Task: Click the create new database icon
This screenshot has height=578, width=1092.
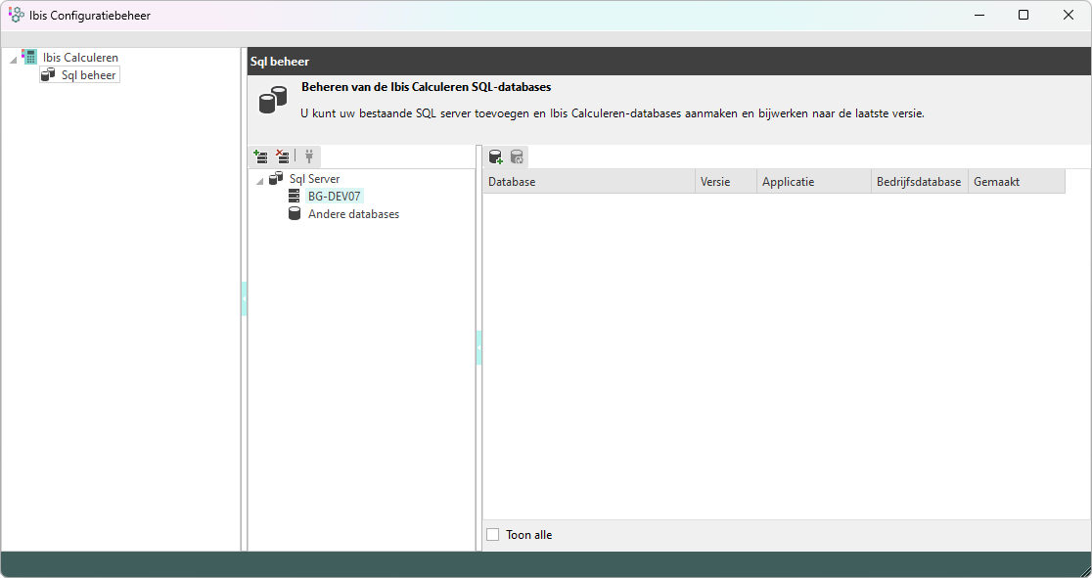Action: 496,156
